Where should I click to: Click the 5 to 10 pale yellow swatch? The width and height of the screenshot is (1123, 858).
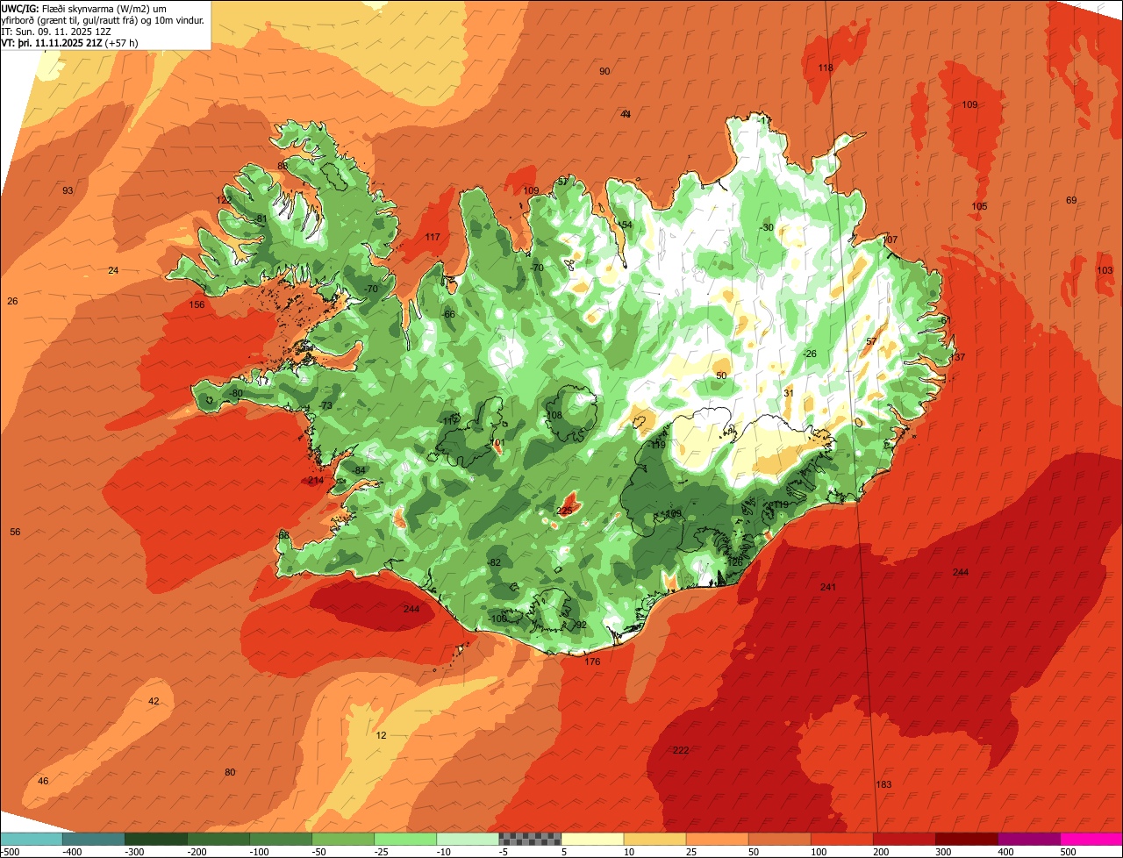pyautogui.click(x=591, y=839)
